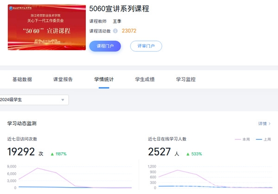
Task: Toggle the 本周 legend line marker
Action: coord(238,139)
